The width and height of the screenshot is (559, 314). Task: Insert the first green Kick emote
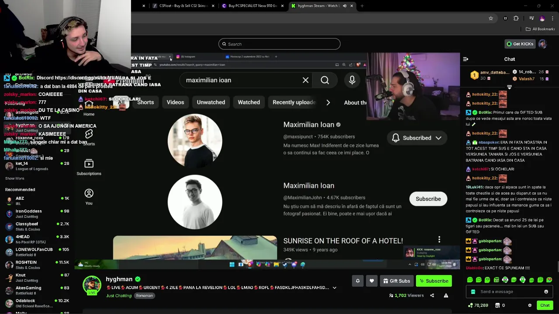tap(470, 280)
